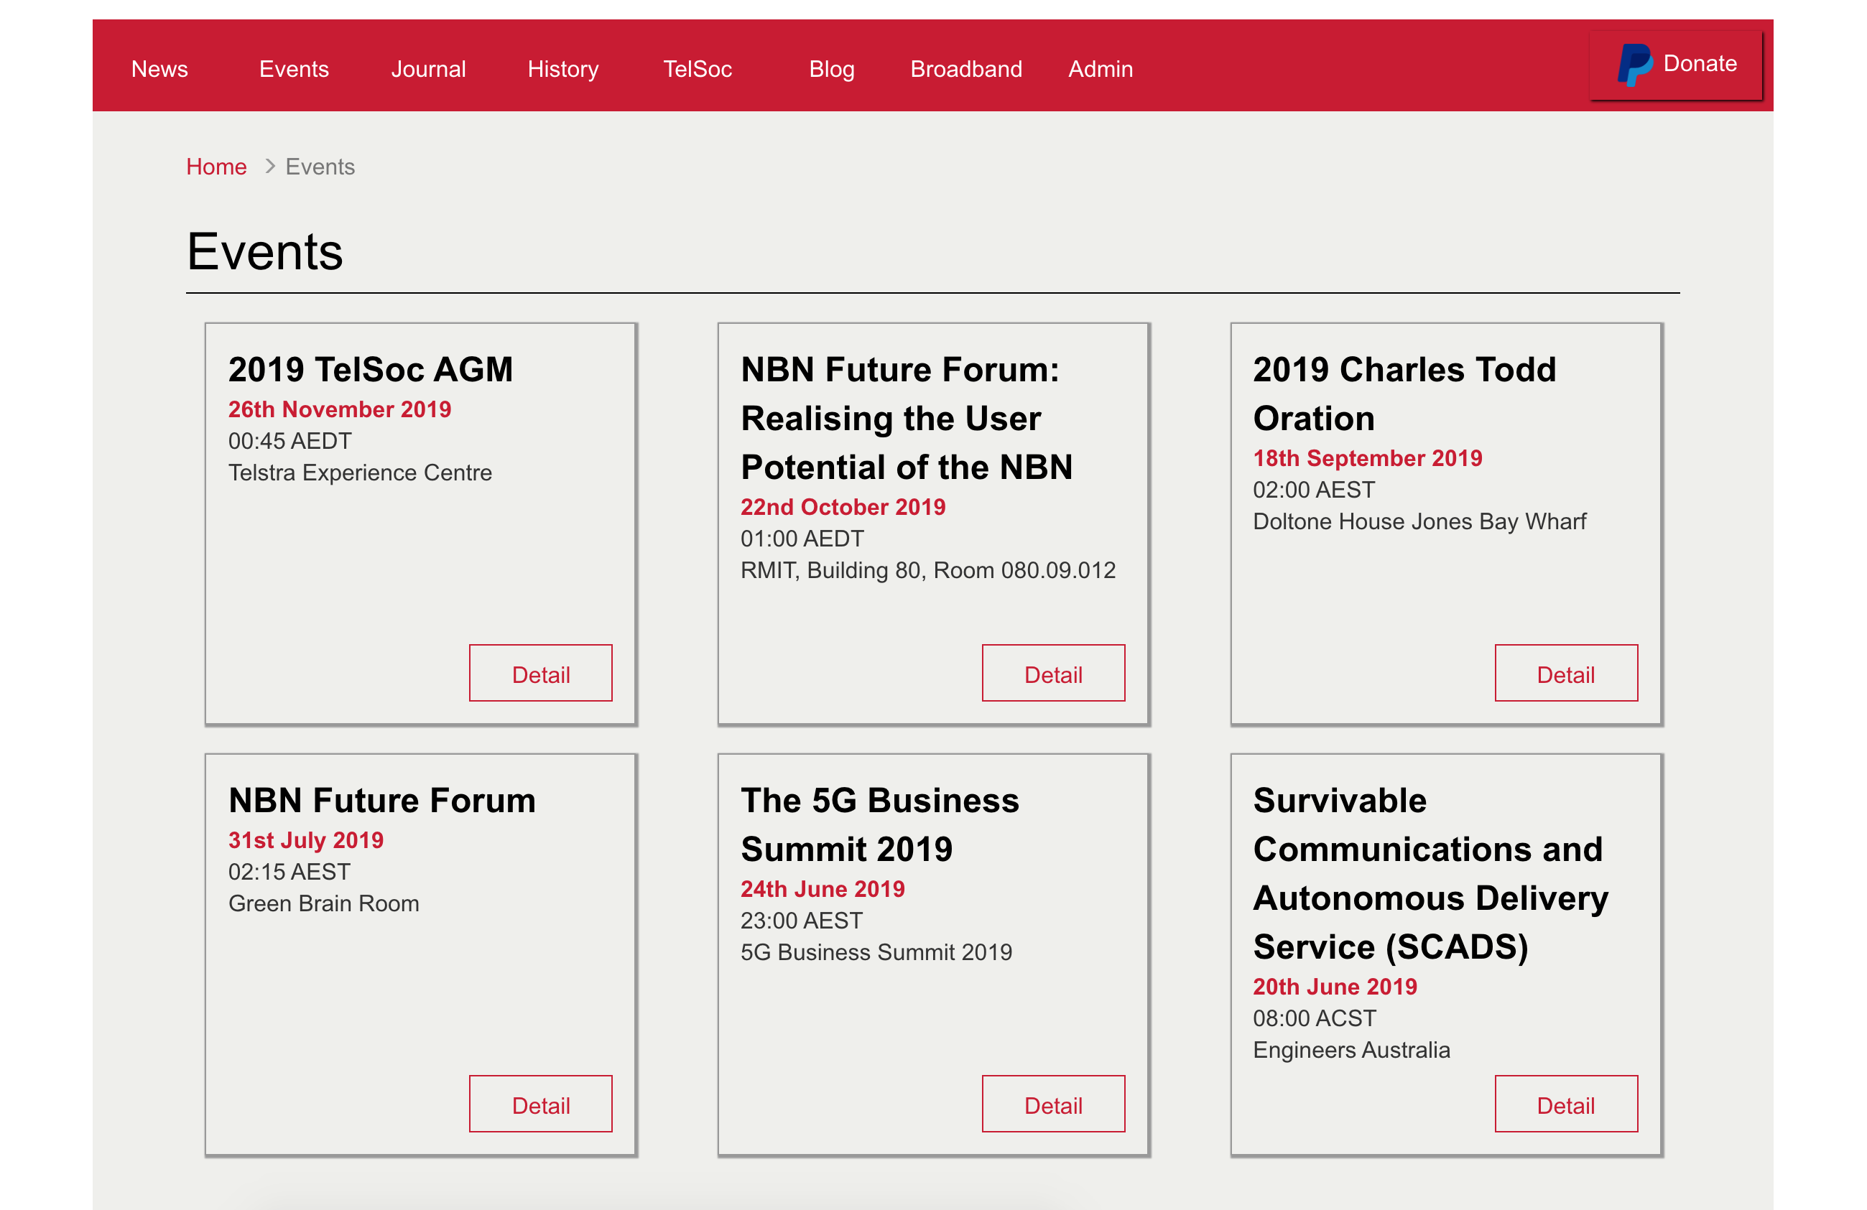Open Detail for Charles Todd Oration
Screen dimensions: 1867x1210
1565,674
